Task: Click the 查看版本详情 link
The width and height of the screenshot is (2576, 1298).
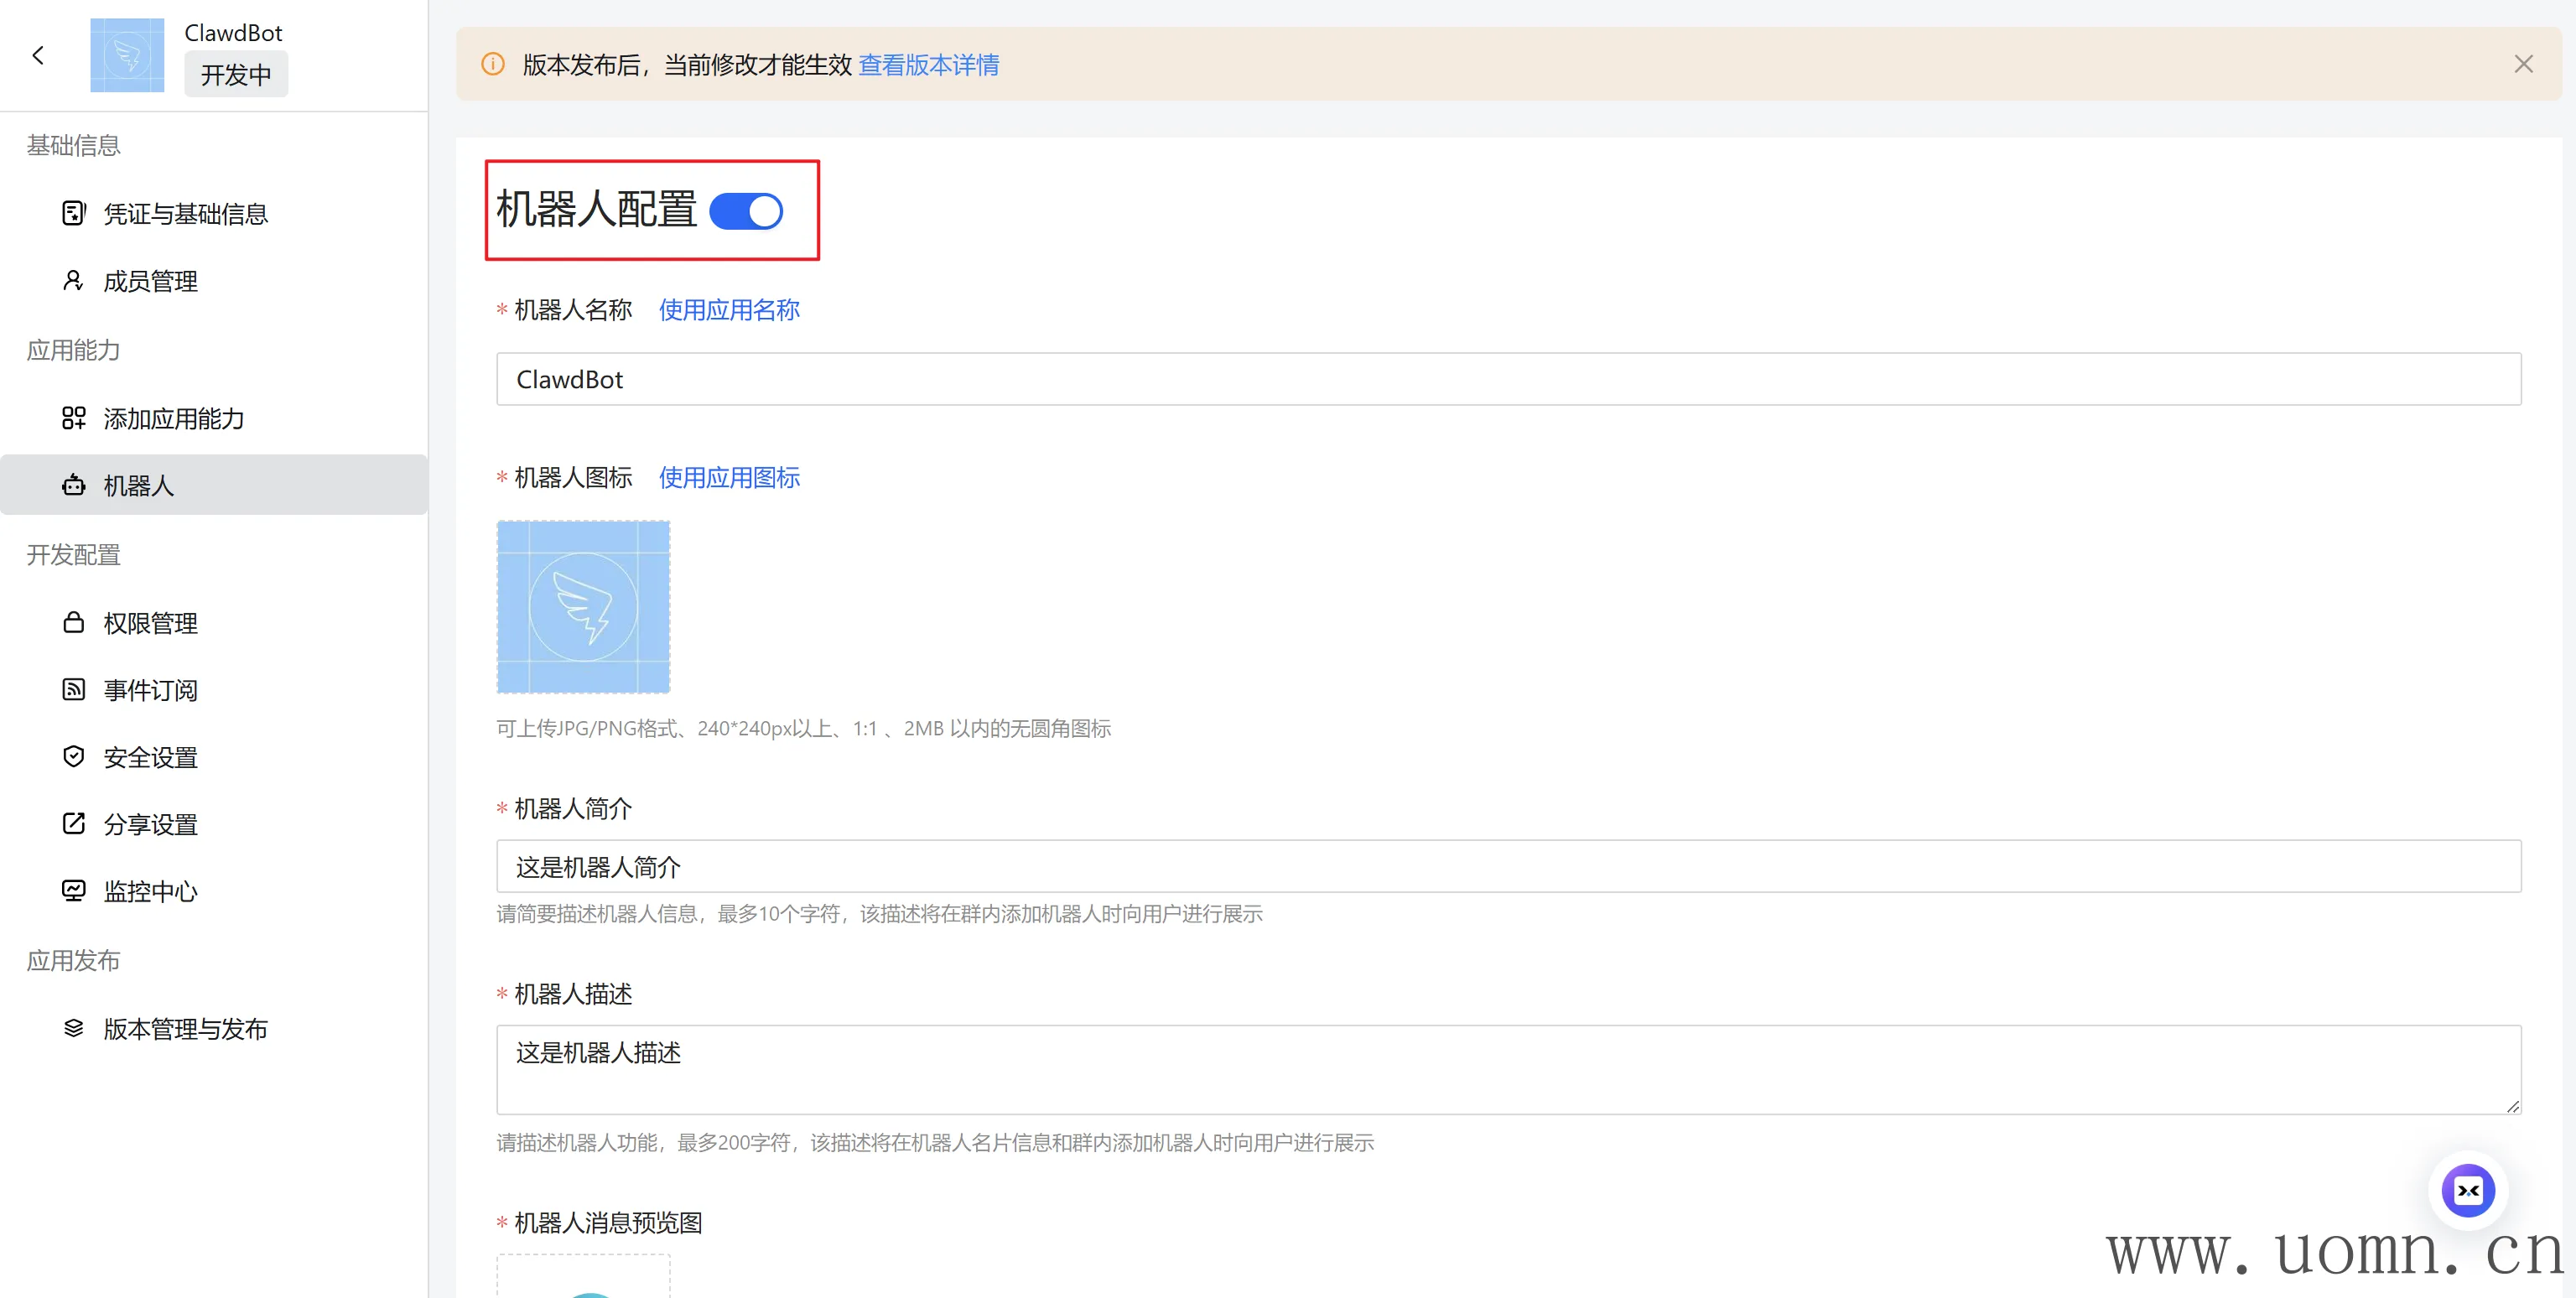Action: [x=928, y=65]
